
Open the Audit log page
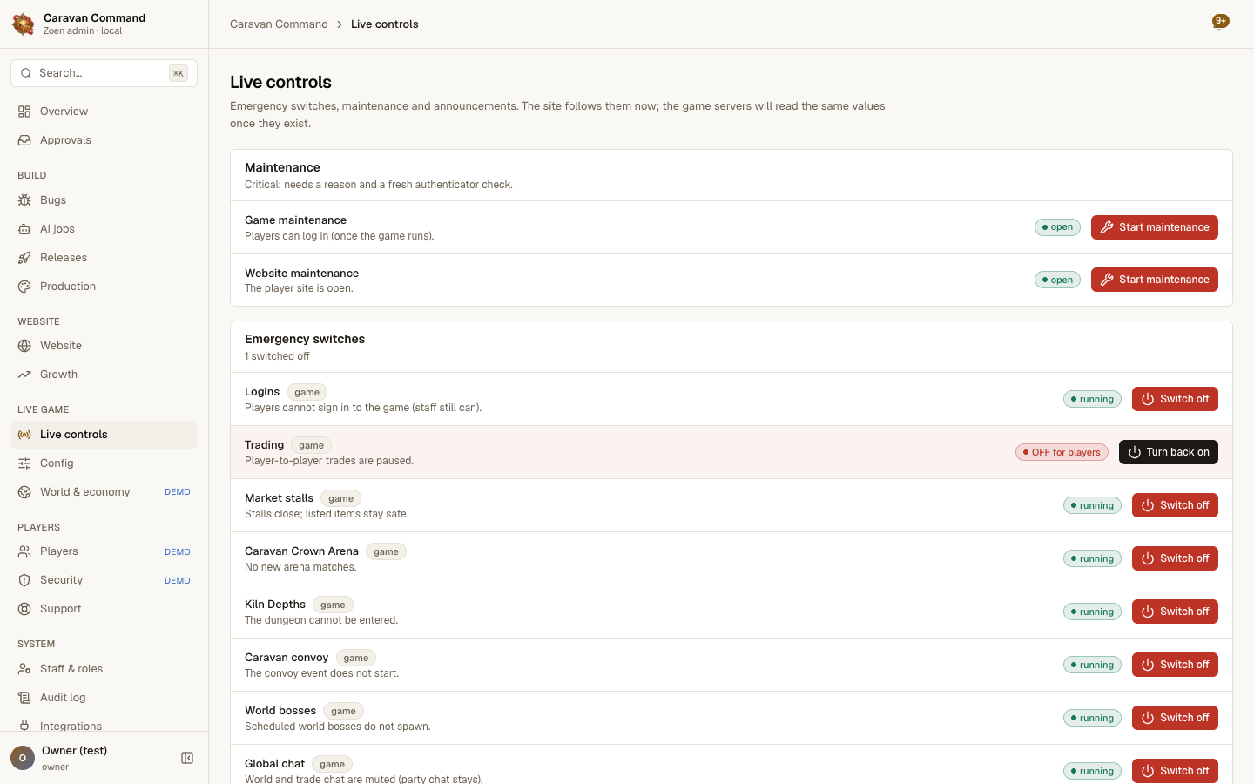(104, 698)
